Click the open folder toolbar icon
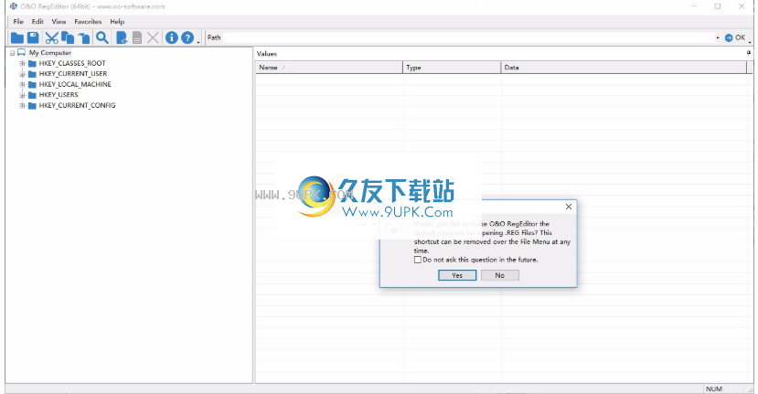Viewport: 758px width, 394px height. point(17,37)
